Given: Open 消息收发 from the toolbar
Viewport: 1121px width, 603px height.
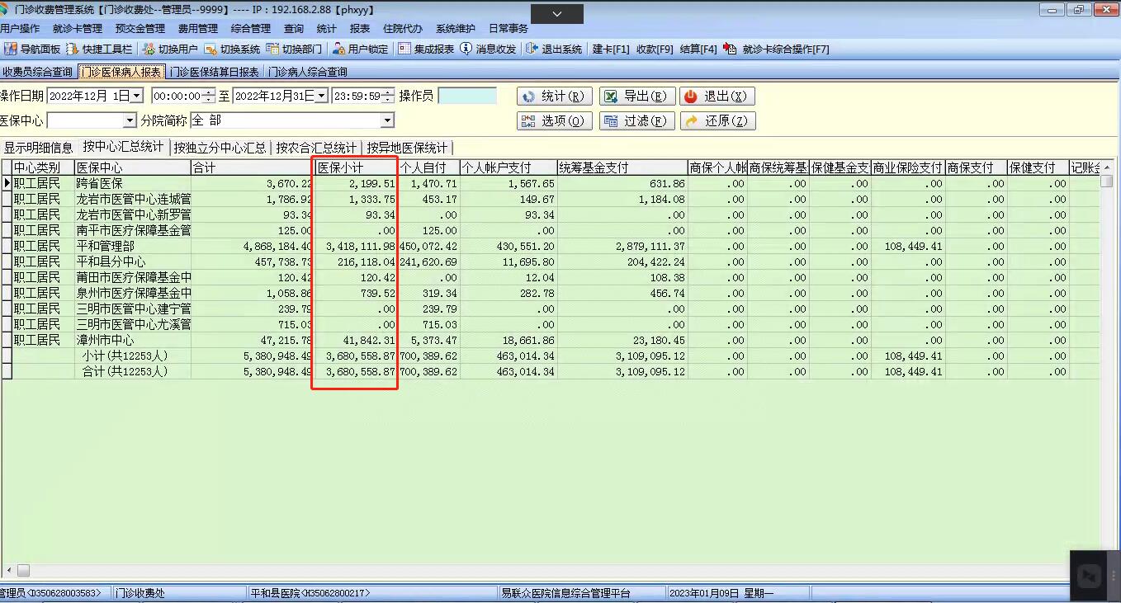Looking at the screenshot, I should [x=489, y=49].
